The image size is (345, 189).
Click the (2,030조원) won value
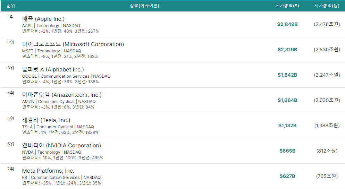click(327, 100)
